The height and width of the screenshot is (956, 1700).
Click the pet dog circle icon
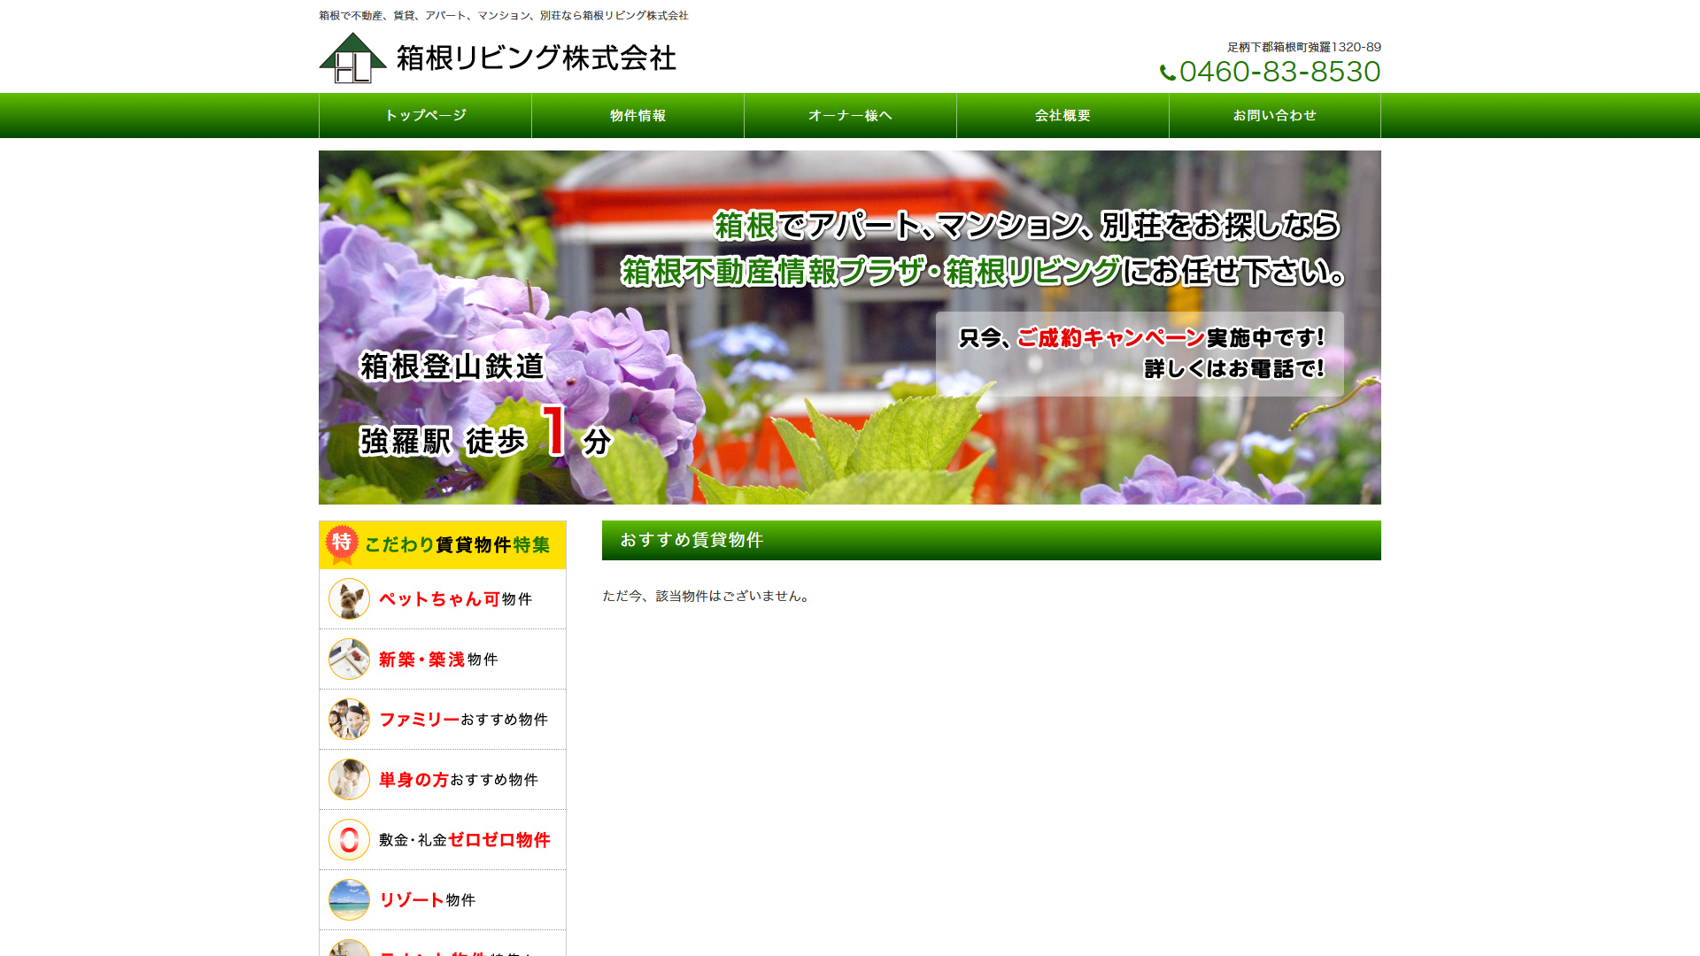pyautogui.click(x=349, y=599)
